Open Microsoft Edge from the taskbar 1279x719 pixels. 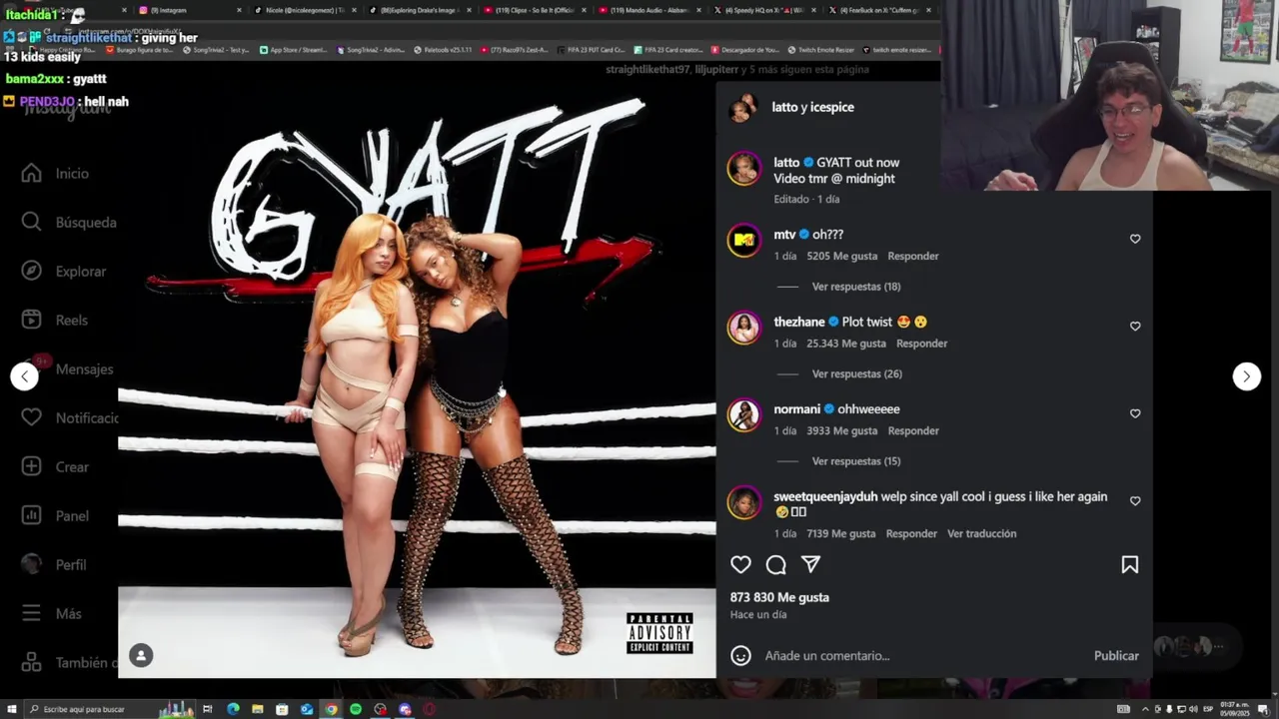pyautogui.click(x=233, y=709)
